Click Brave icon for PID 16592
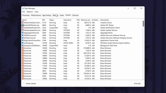Viewport: 166px width, 93px height. 23,79
